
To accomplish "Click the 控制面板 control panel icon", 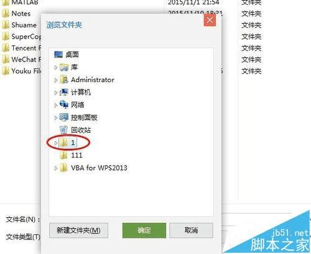I will pyautogui.click(x=64, y=118).
